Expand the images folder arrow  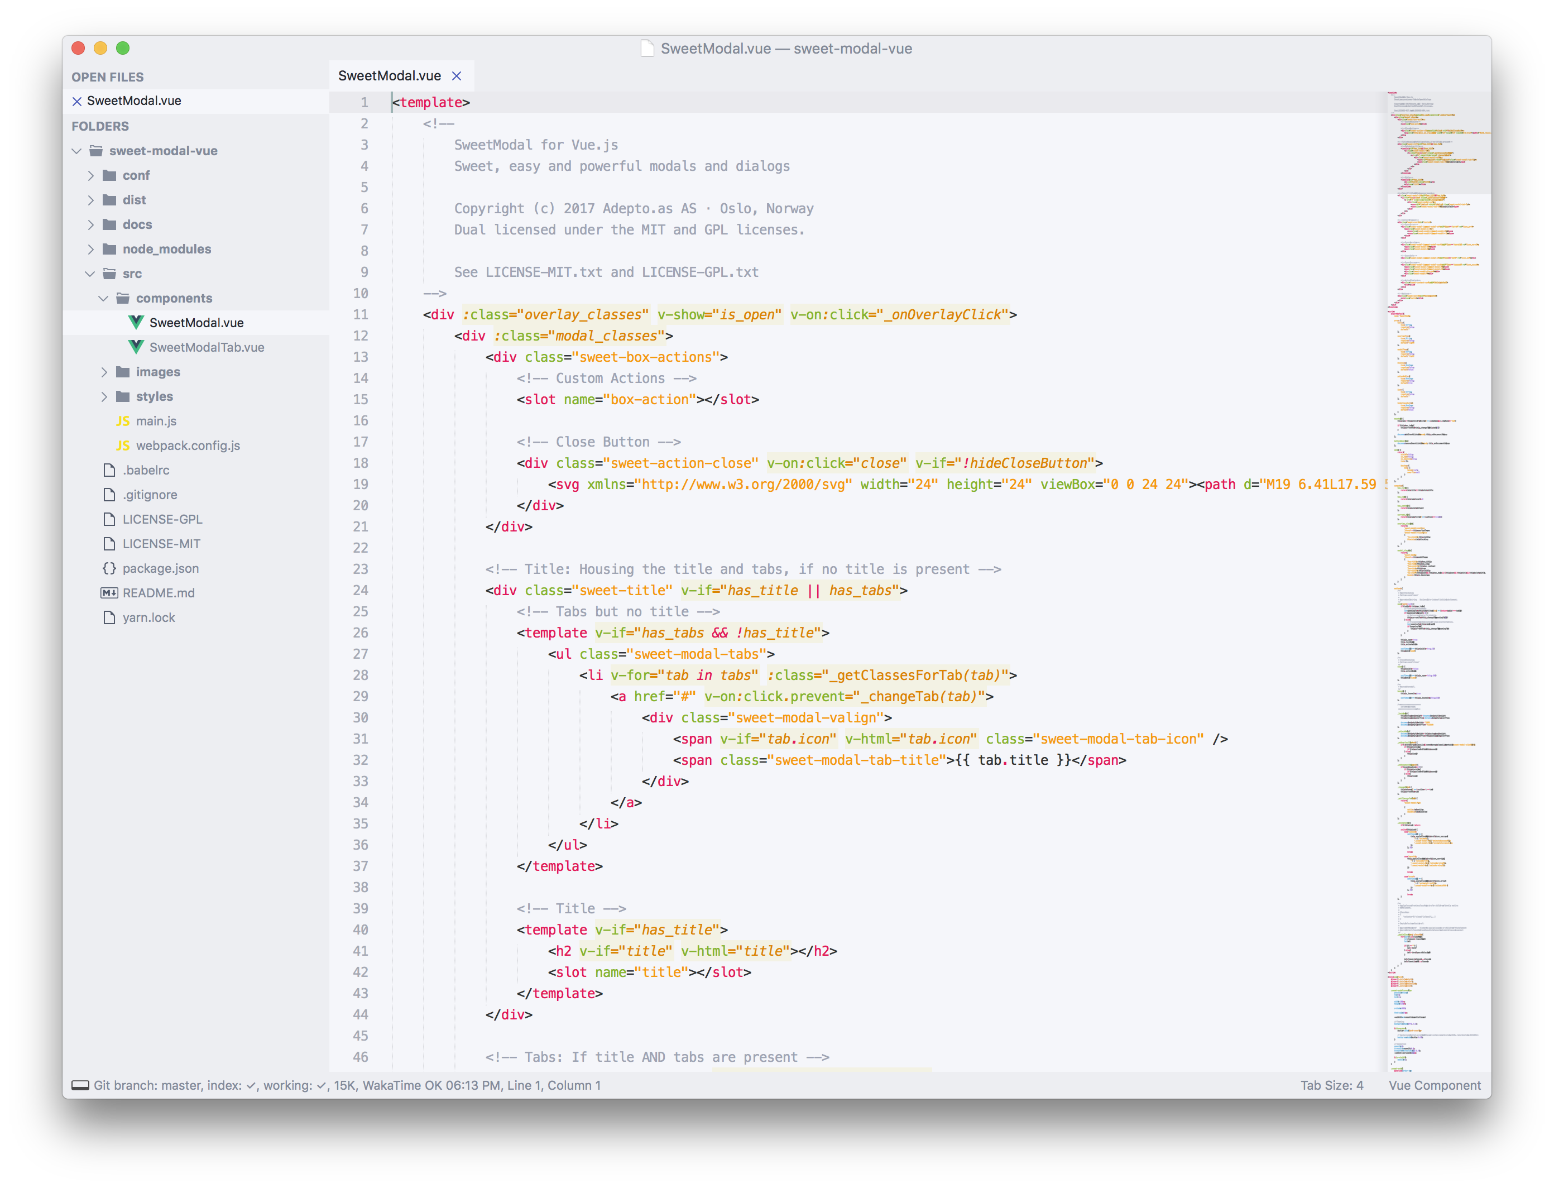coord(104,372)
